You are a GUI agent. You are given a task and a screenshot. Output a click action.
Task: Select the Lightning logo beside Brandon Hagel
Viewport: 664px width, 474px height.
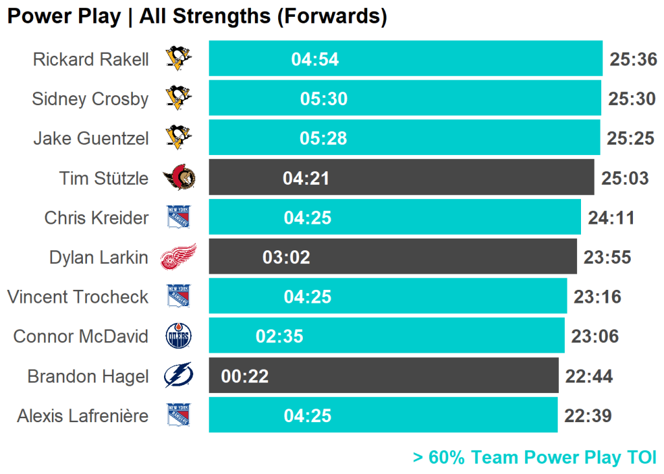178,375
